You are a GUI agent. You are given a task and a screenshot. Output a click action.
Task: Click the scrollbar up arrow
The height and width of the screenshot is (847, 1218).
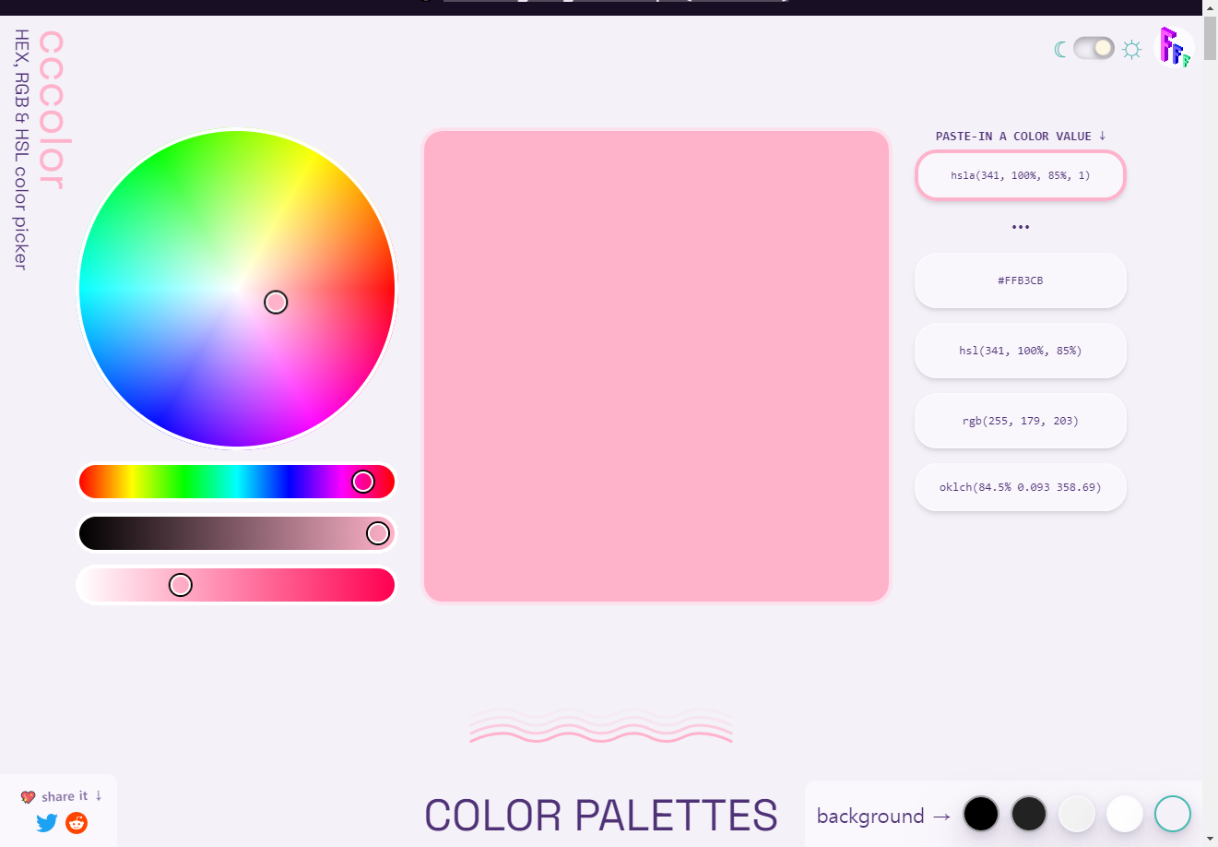(x=1210, y=7)
